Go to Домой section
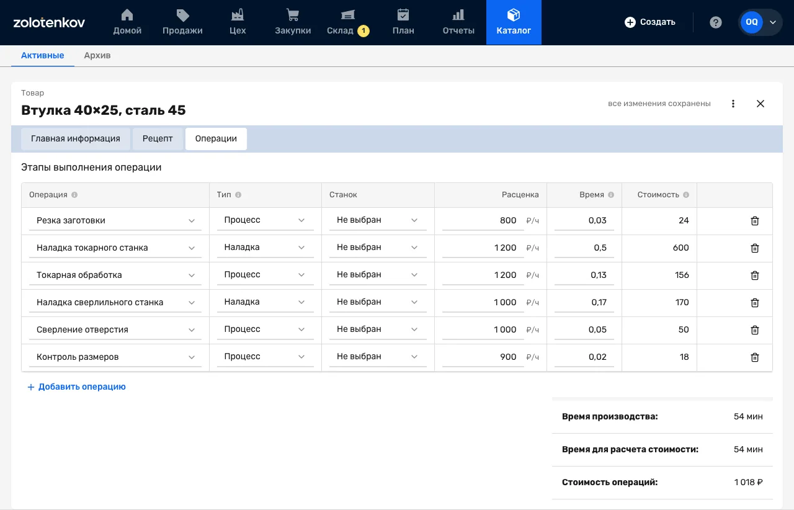The image size is (794, 510). pos(127,22)
